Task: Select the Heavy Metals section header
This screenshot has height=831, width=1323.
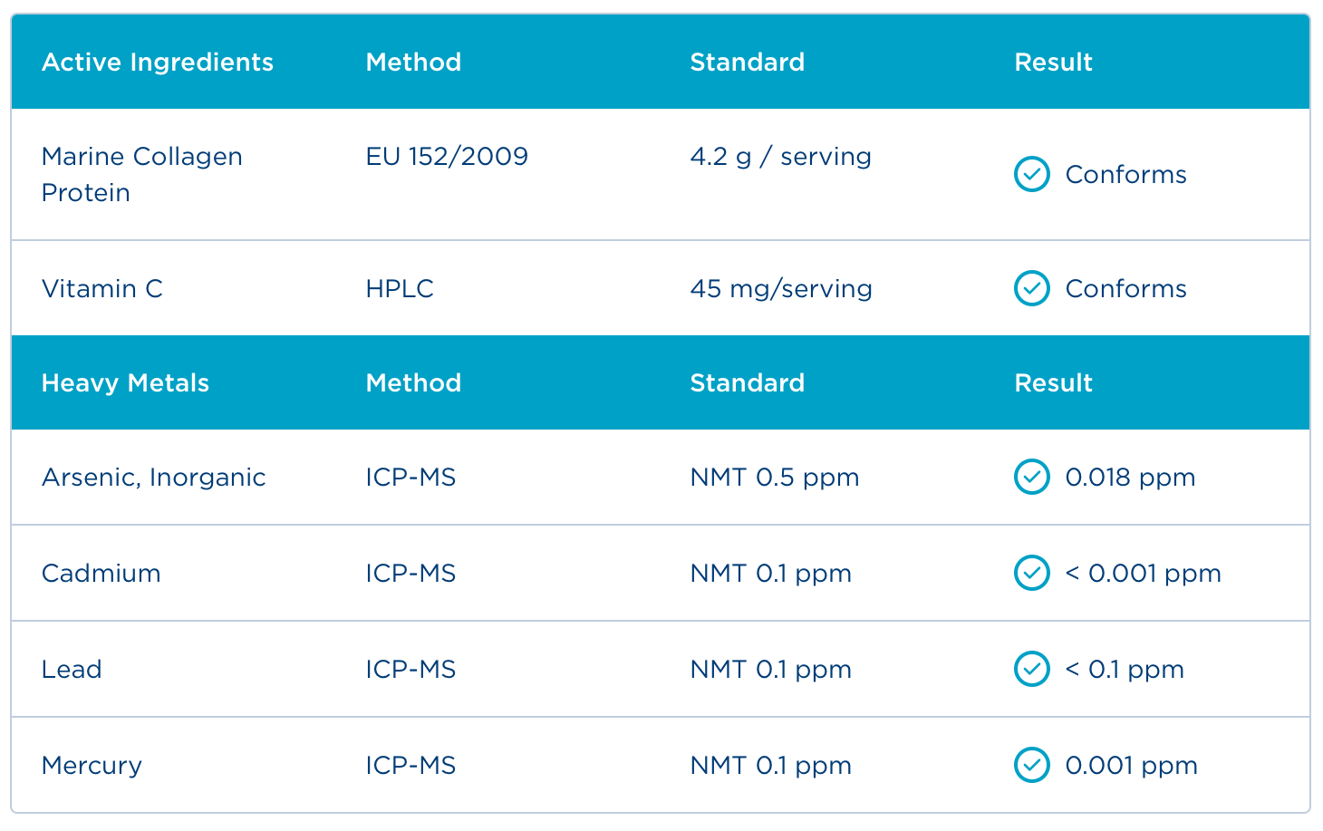Action: coord(125,382)
